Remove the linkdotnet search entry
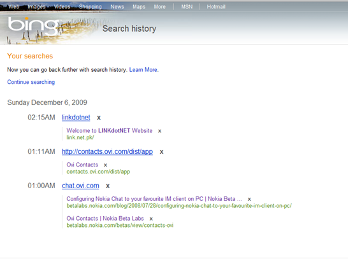The height and width of the screenshot is (260, 348). pos(99,118)
